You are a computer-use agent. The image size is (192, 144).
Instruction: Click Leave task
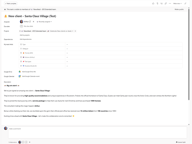181,142
